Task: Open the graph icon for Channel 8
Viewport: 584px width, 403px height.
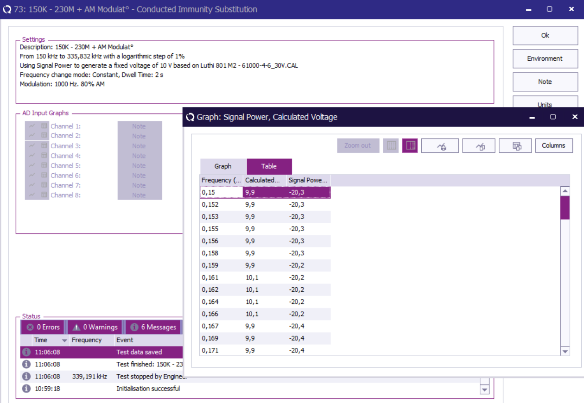Action: tap(32, 195)
